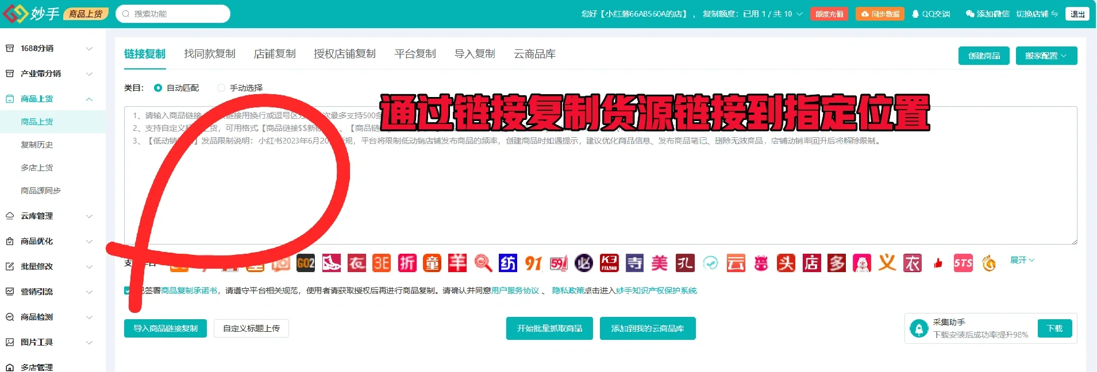The height and width of the screenshot is (372, 1097).
Task: Select the 多 platform icon
Action: [x=837, y=263]
